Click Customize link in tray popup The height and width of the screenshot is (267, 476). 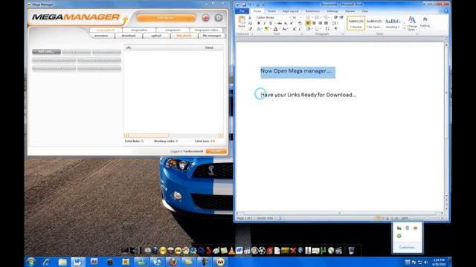pos(407,247)
